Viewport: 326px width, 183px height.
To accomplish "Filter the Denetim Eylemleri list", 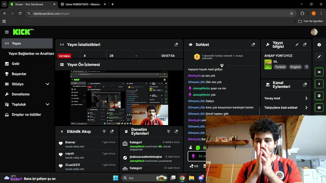I will tap(168, 131).
